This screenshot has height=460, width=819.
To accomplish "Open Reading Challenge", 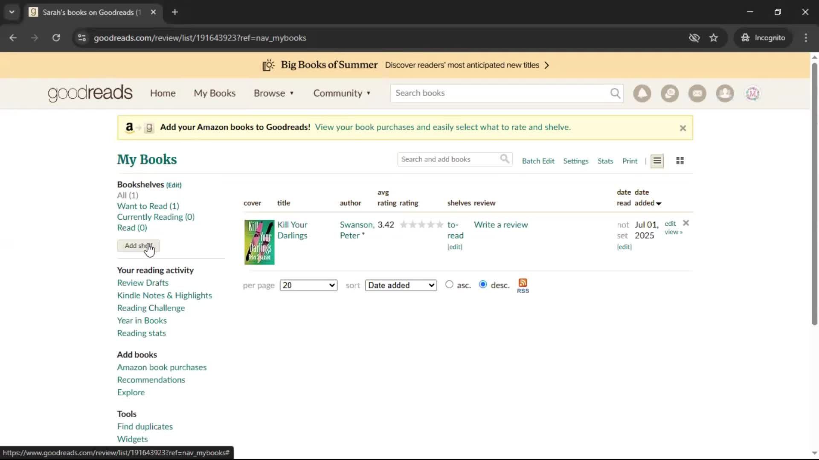I will pos(151,308).
